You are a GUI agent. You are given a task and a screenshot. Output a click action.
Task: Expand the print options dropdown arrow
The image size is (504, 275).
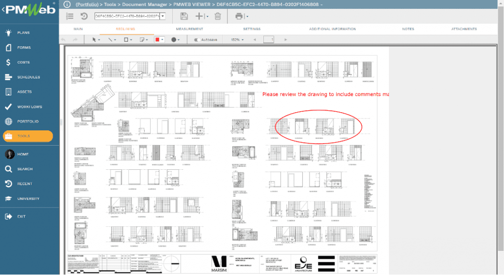(x=247, y=16)
